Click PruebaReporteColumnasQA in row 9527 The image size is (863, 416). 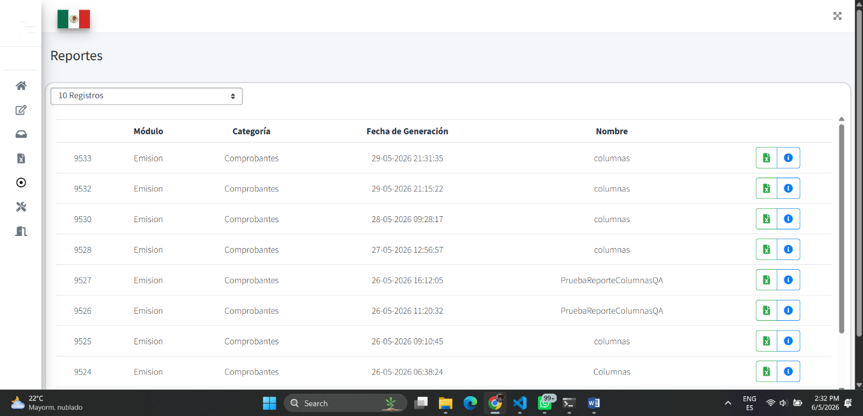click(x=612, y=280)
